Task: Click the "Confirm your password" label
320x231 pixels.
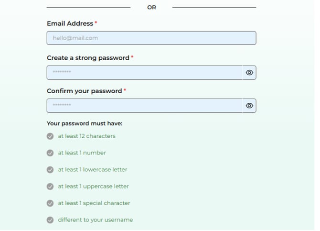Action: pyautogui.click(x=84, y=91)
